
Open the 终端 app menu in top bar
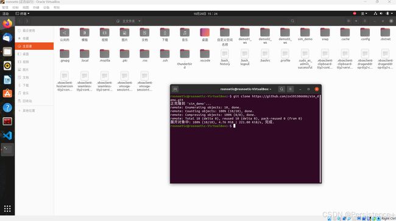click(22, 13)
